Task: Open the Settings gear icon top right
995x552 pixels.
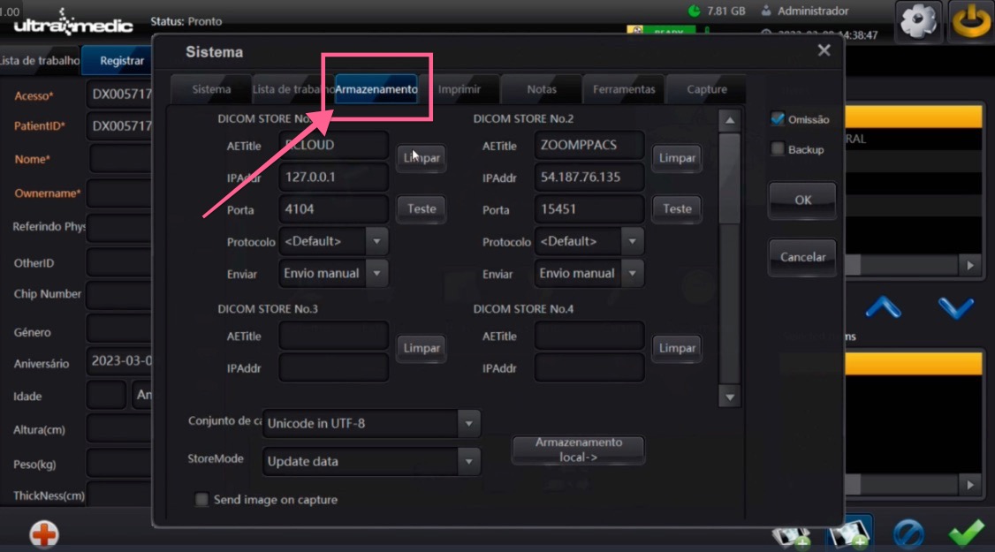Action: pos(916,19)
